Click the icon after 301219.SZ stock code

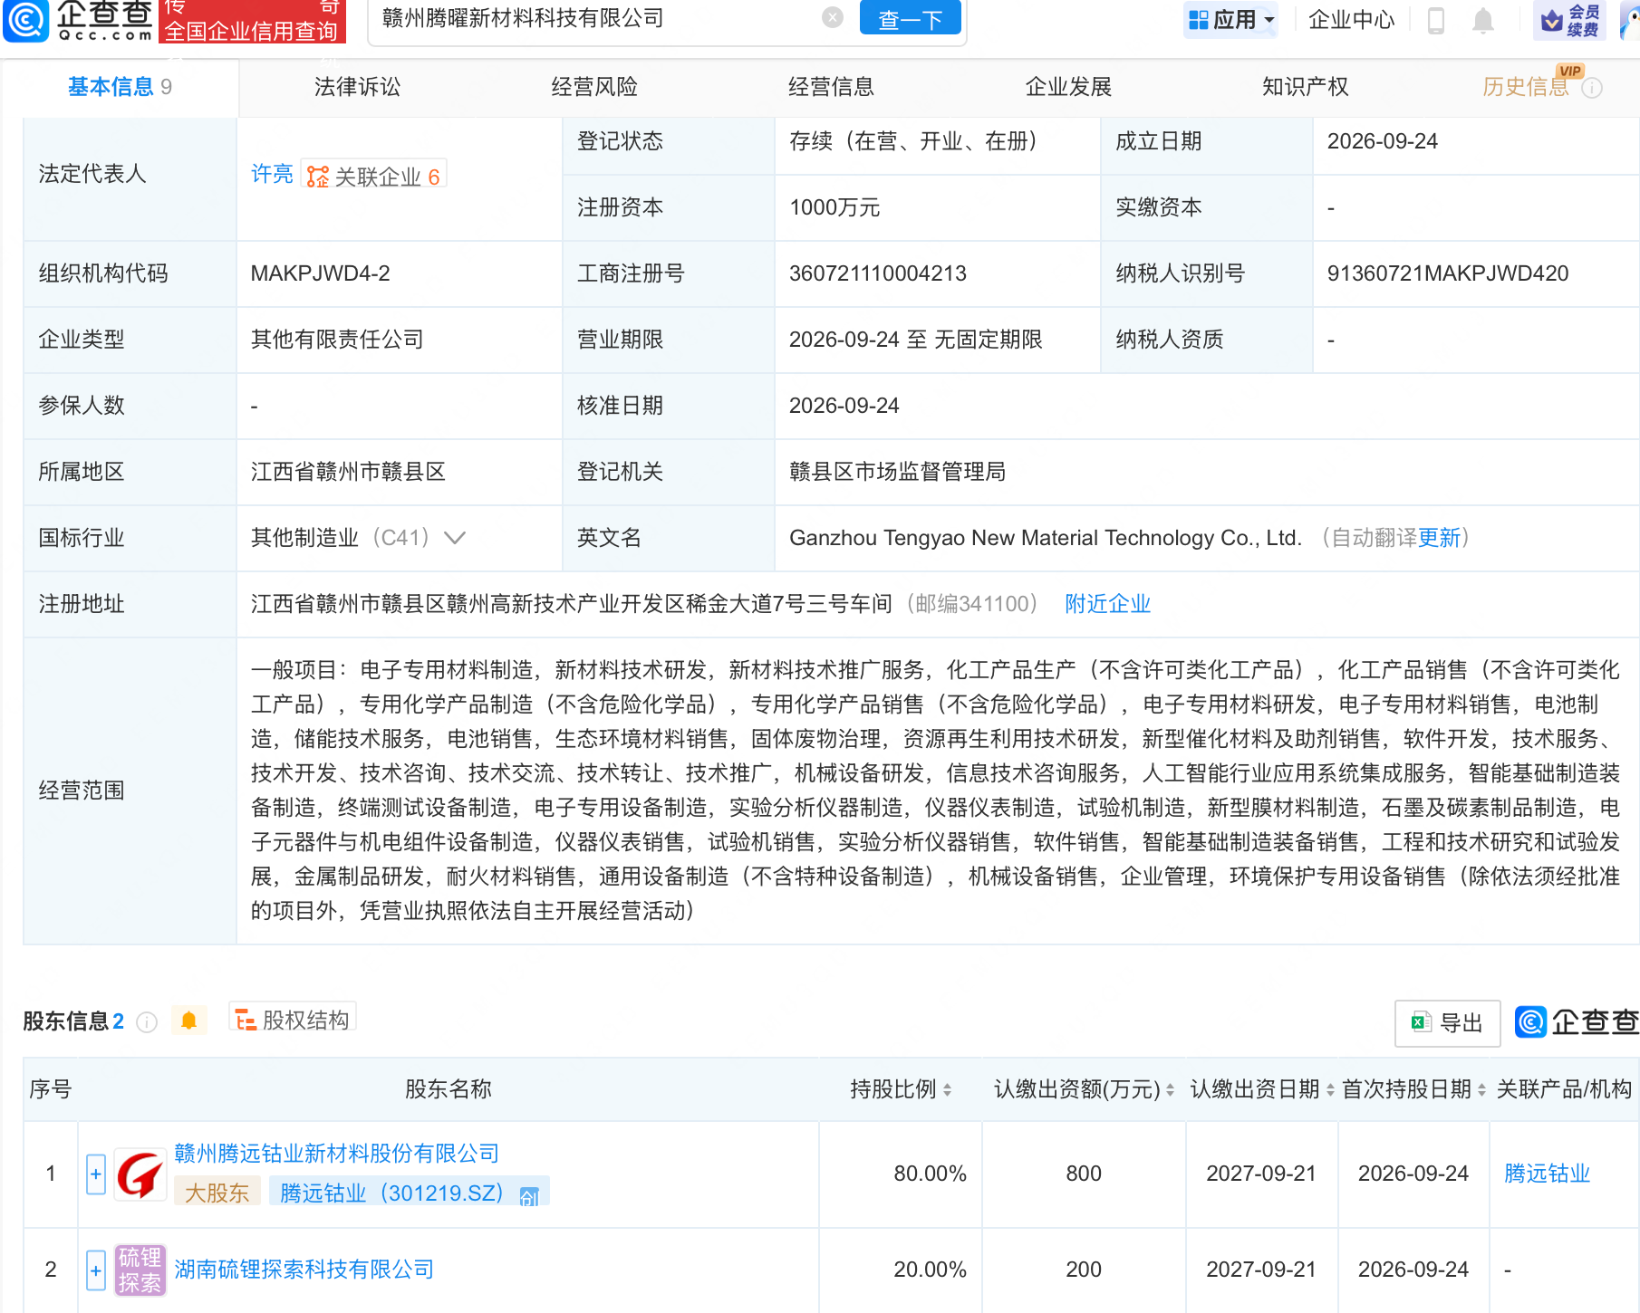click(530, 1196)
